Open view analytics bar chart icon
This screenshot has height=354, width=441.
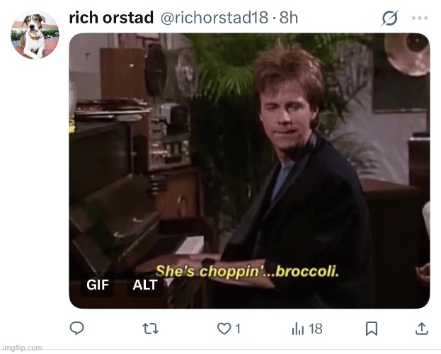tap(298, 329)
